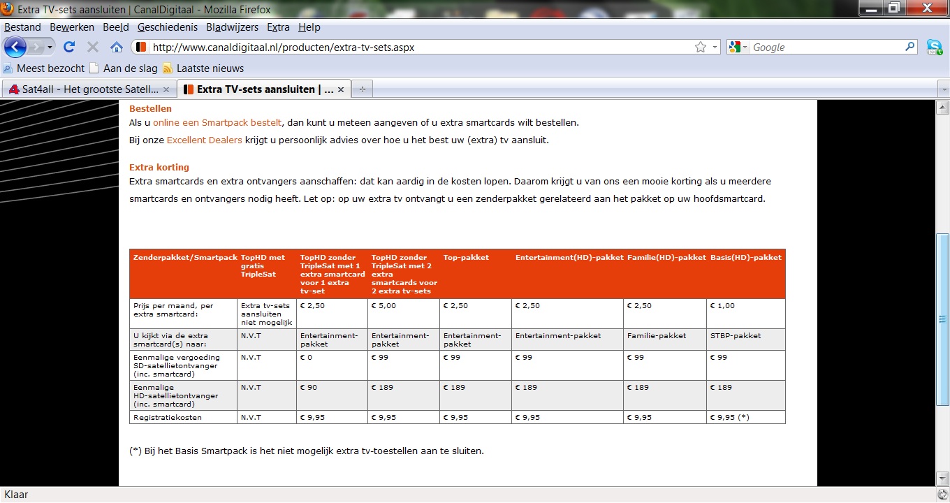
Task: Open the address bar history dropdown
Action: click(x=715, y=48)
